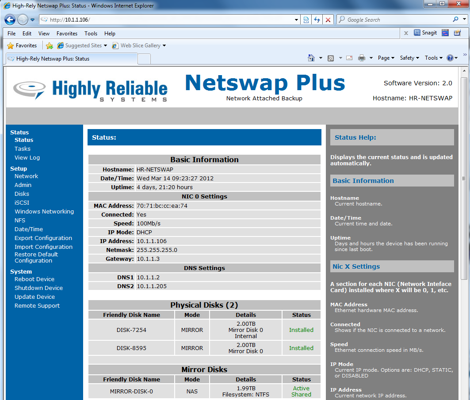Open View Log link
470x400 pixels.
[27, 158]
